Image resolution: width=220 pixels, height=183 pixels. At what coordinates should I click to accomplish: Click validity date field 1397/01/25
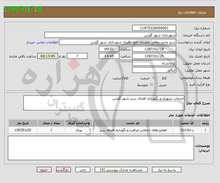(154, 56)
